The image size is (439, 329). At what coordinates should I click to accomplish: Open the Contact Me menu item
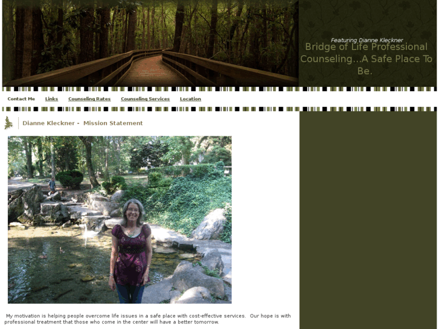click(21, 99)
